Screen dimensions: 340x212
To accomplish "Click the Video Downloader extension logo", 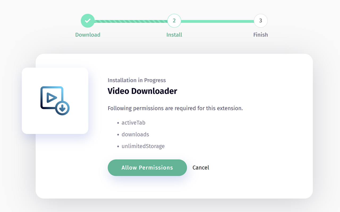I will tap(55, 101).
